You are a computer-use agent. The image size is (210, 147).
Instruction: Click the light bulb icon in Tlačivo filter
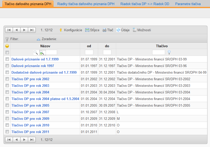(169, 52)
